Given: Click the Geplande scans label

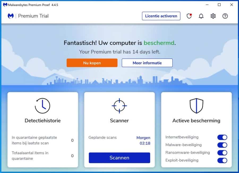Looking at the screenshot, I should tap(103, 137).
